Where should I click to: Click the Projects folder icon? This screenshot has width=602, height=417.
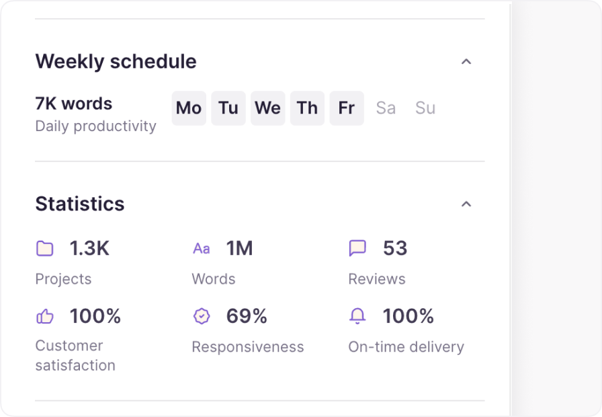point(45,248)
